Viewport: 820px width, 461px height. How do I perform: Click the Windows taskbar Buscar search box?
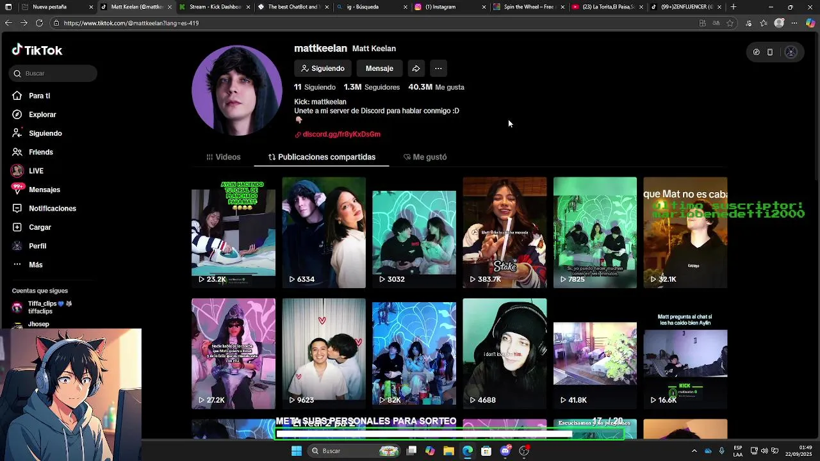point(354,451)
